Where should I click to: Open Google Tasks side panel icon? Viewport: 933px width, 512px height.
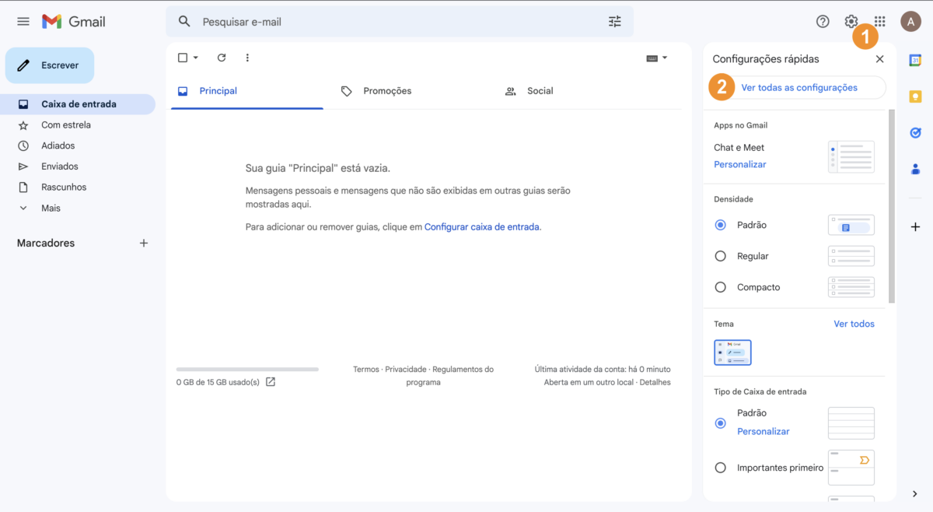click(x=915, y=133)
